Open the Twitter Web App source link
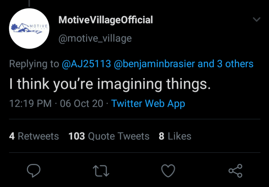Viewport: 269px width, 187px height. 148,103
